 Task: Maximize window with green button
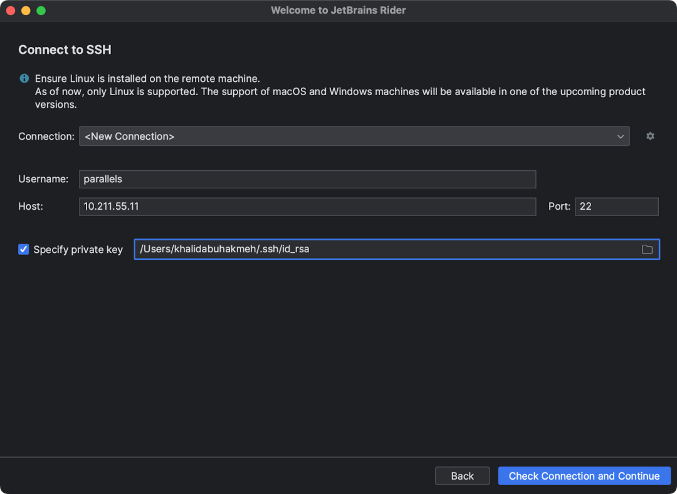(41, 11)
